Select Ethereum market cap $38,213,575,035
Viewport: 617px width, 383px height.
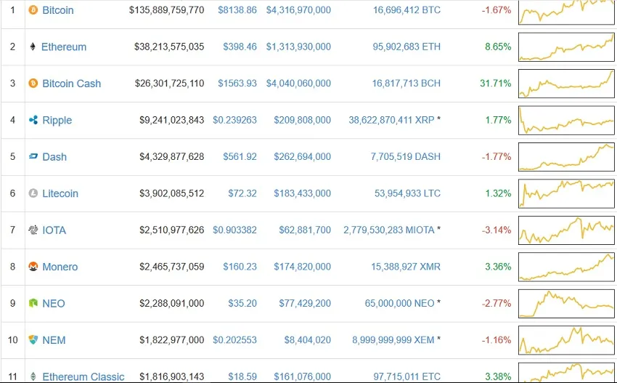(x=169, y=47)
